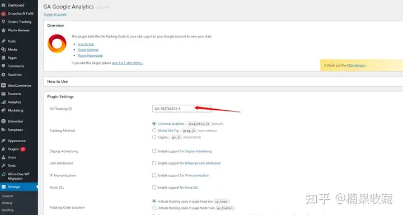403x215 pixels.
Task: Click the Orders Tracking pin icon
Action: 3,22
